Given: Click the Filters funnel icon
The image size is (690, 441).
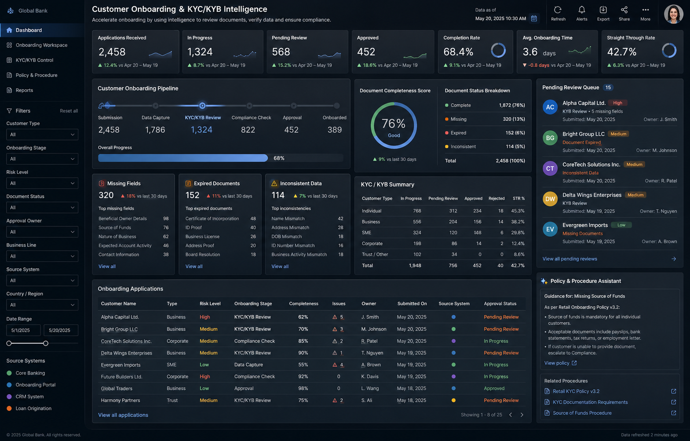Looking at the screenshot, I should point(9,111).
